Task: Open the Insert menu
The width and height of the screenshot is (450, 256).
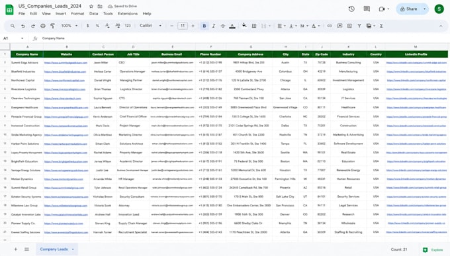Action: click(x=61, y=13)
